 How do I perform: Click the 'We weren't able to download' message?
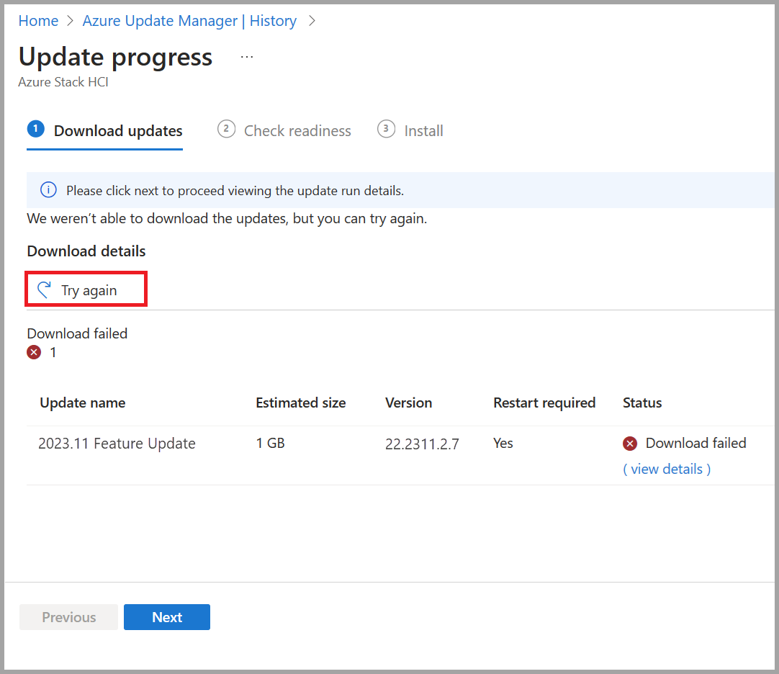pyautogui.click(x=227, y=219)
